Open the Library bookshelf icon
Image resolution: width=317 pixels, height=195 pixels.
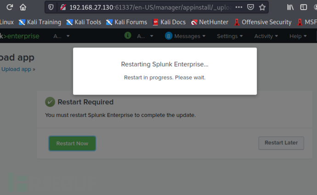click(290, 7)
